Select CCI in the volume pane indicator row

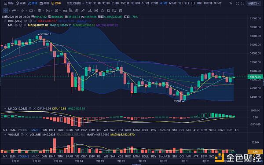[x=182, y=156]
